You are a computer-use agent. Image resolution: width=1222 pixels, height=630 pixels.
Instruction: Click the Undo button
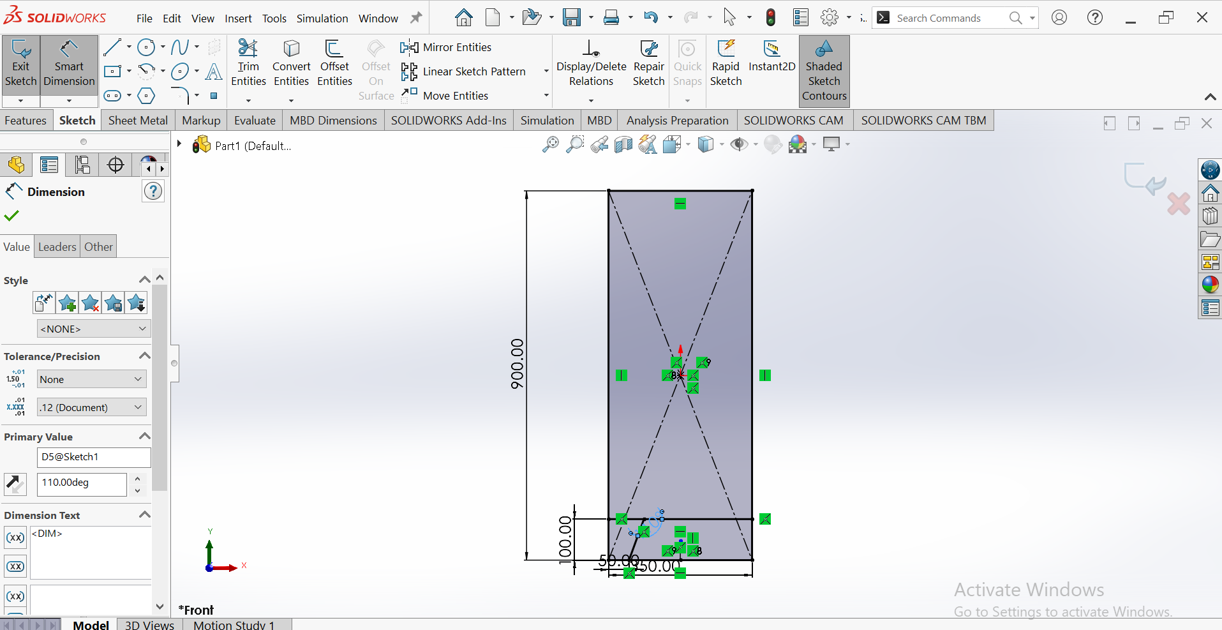[650, 17]
